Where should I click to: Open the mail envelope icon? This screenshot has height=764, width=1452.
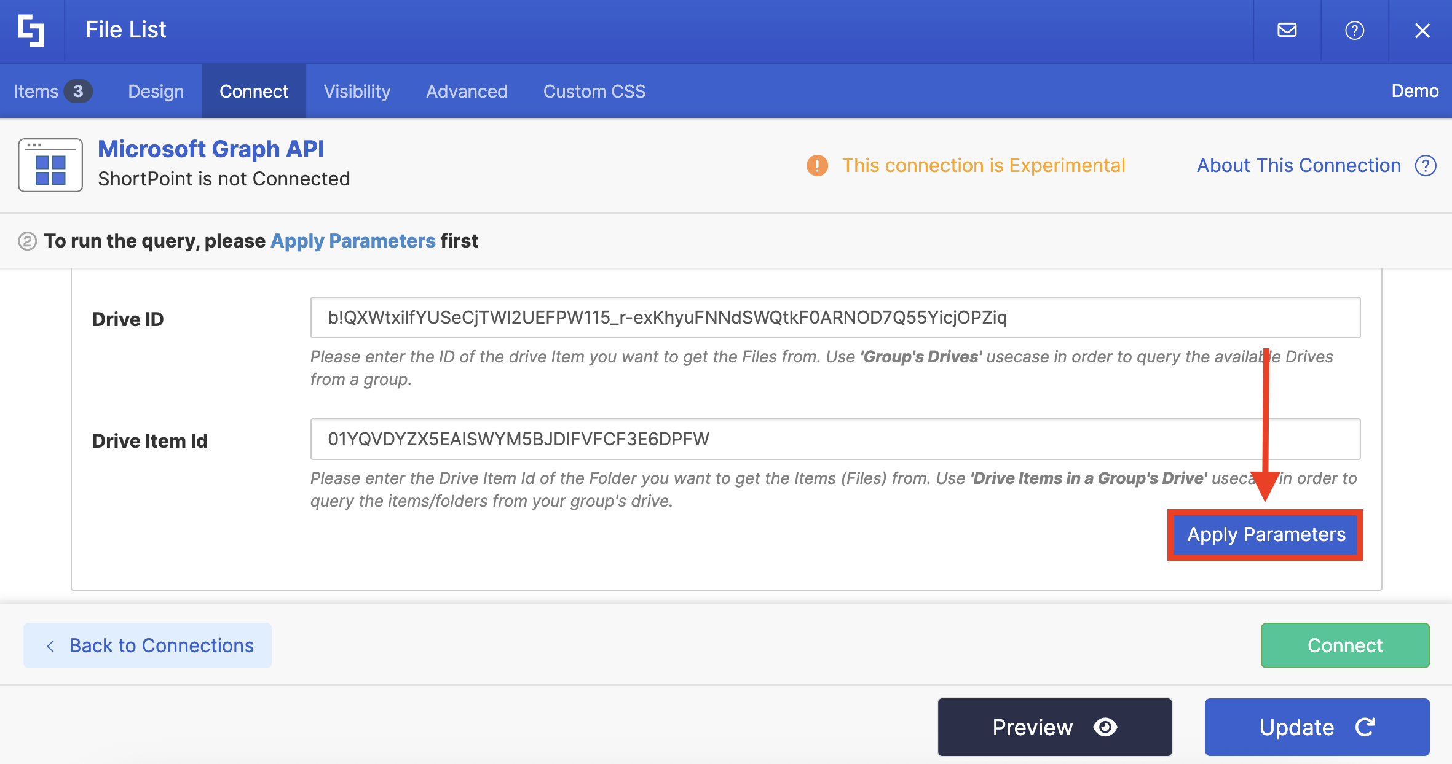tap(1287, 30)
